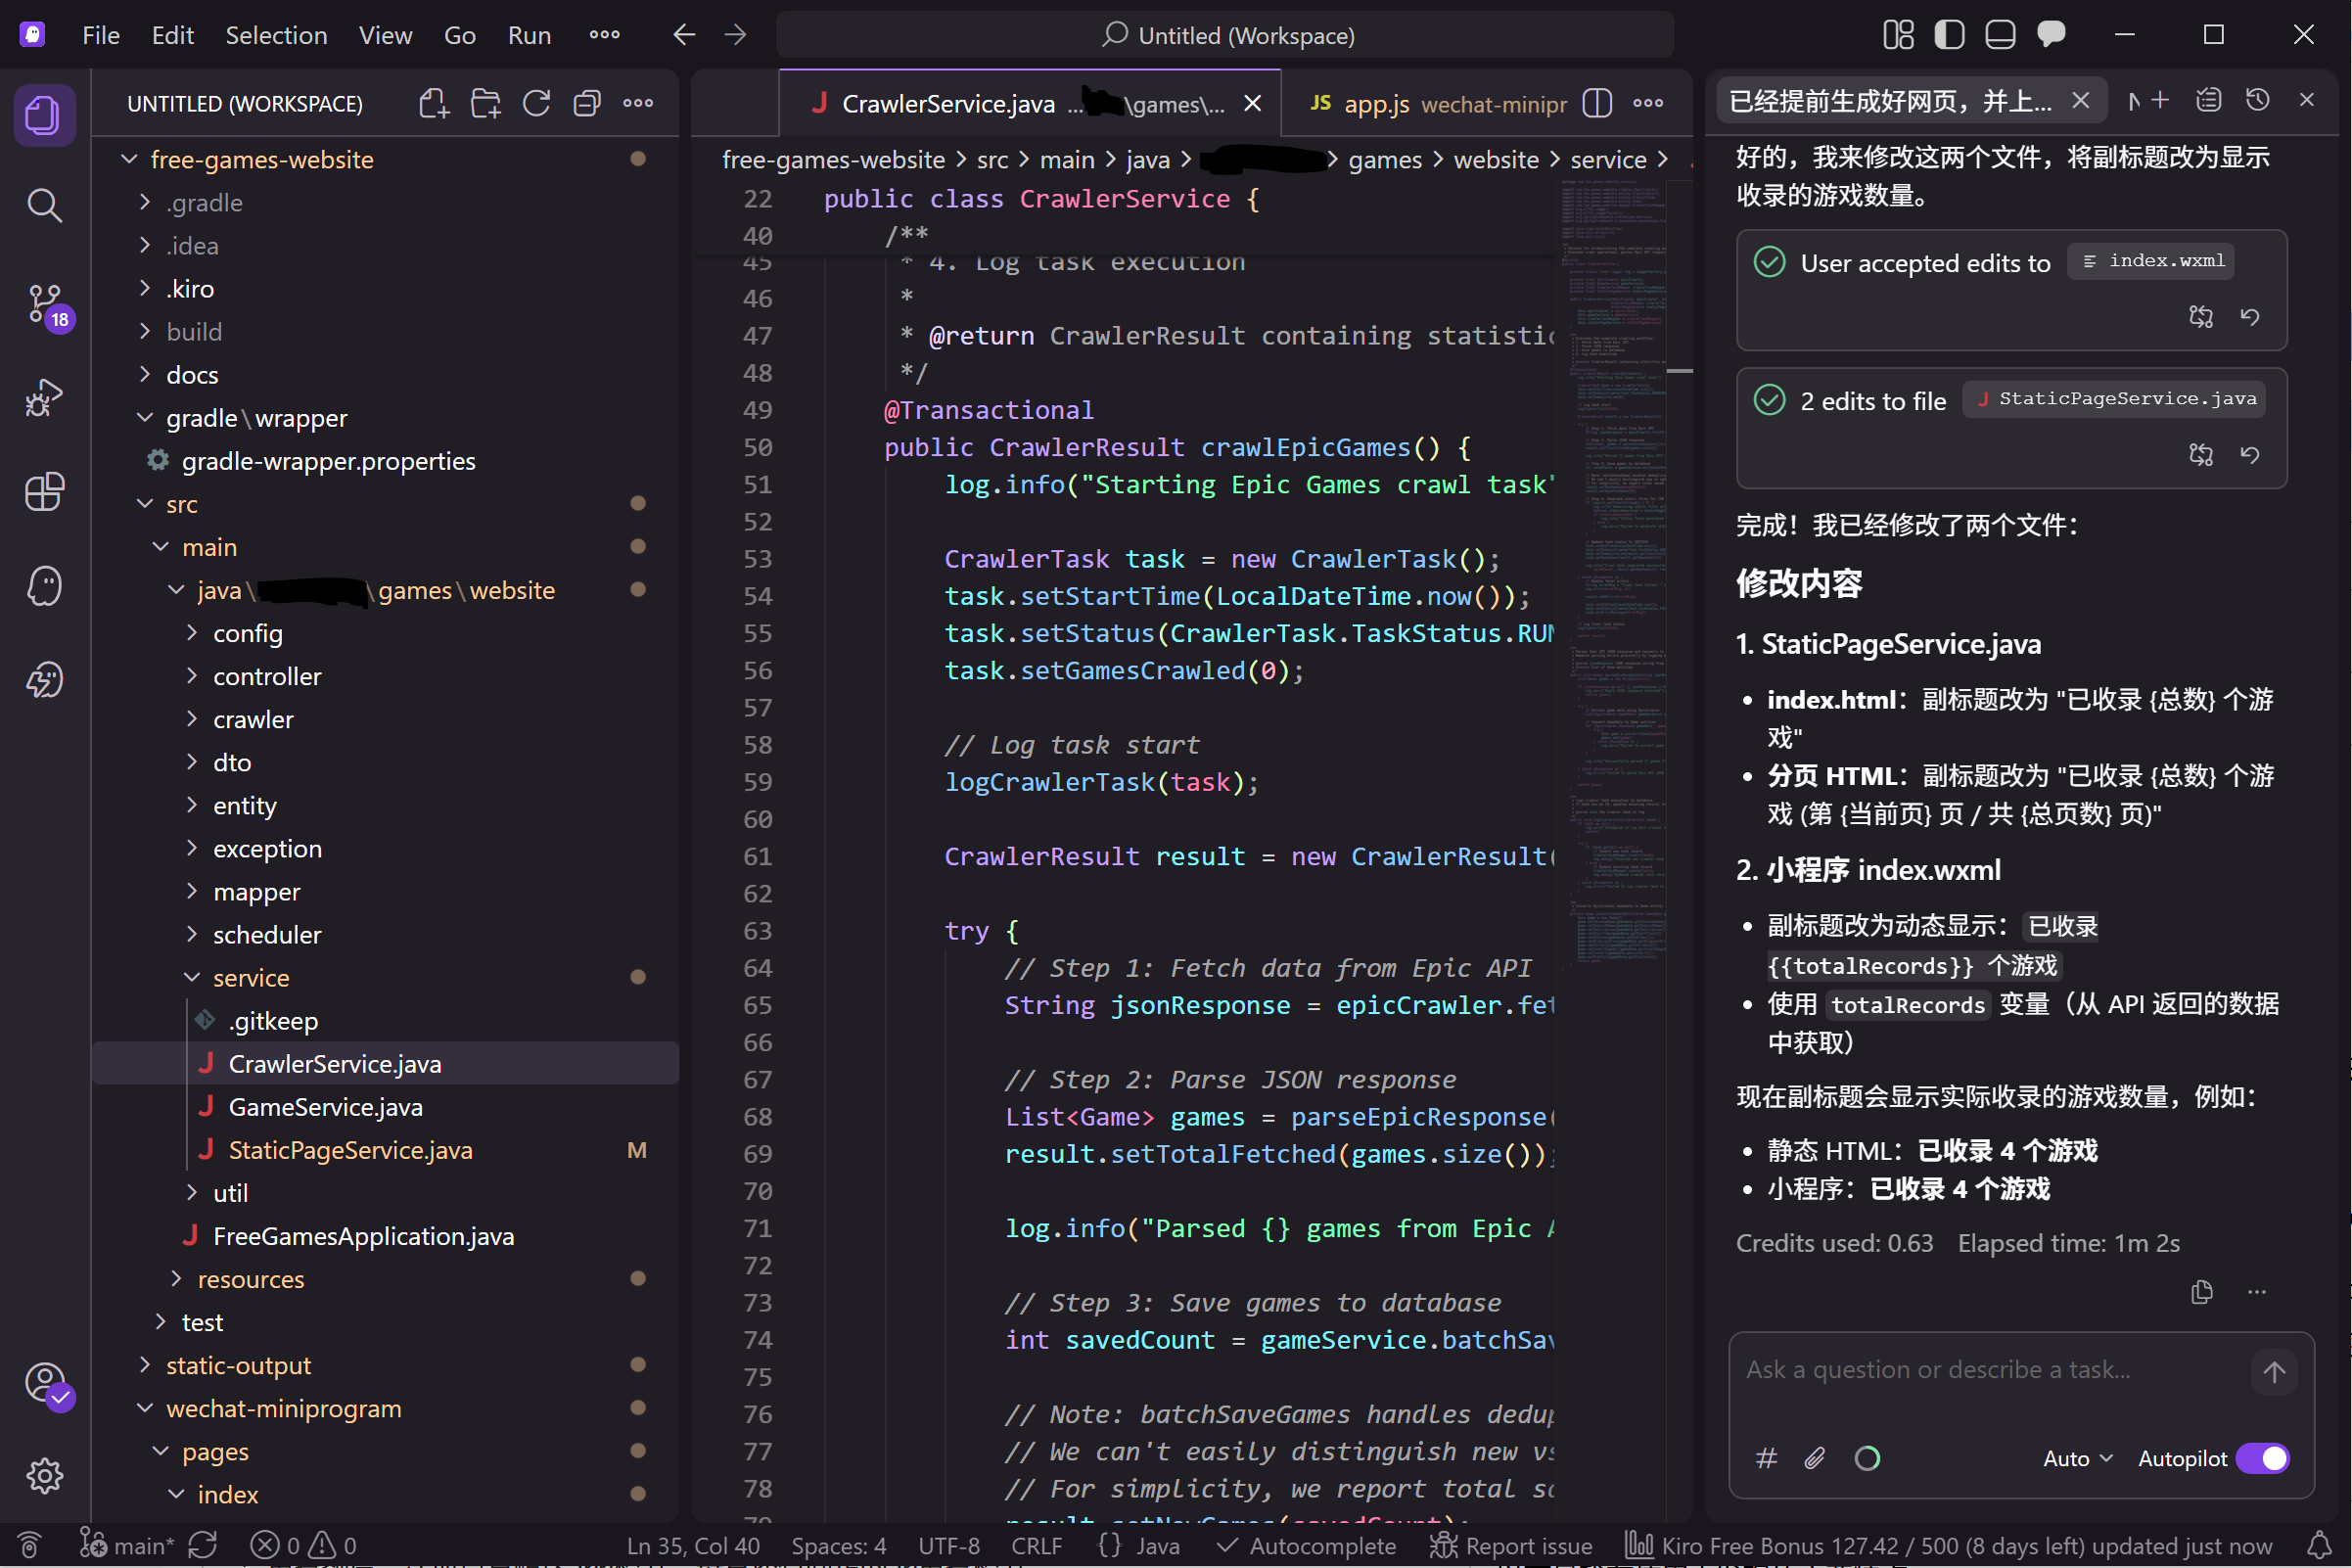The width and height of the screenshot is (2352, 1568).
Task: Toggle Autocomplete in the status bar
Action: pos(1306,1545)
